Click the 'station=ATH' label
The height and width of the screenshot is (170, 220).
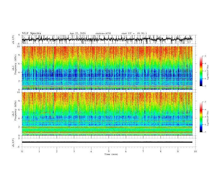coord(103,33)
